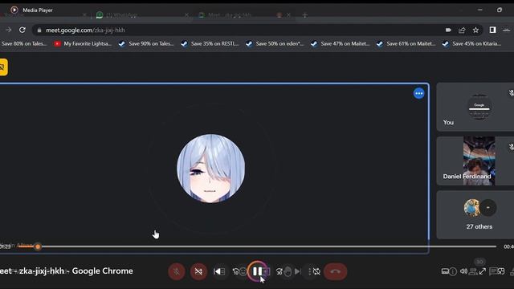514x289 pixels.
Task: Open the Save 45% on Kitaria bookmark
Action: (x=472, y=43)
